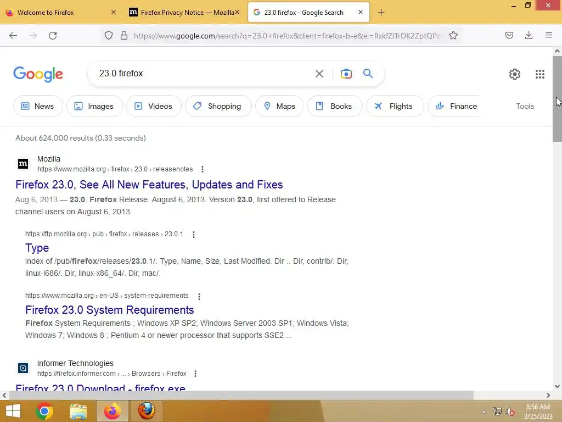Click the address bar URL field

pyautogui.click(x=289, y=36)
